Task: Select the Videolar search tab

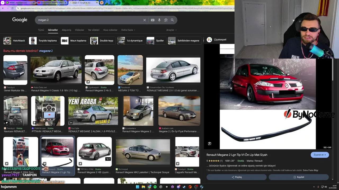Action: coord(79,30)
